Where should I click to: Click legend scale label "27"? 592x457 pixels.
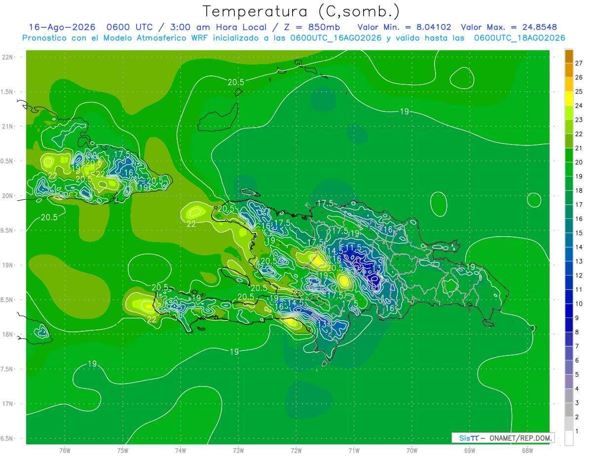tap(579, 63)
